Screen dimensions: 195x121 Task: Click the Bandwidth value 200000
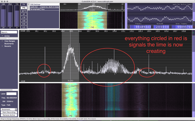[x=161, y=27]
